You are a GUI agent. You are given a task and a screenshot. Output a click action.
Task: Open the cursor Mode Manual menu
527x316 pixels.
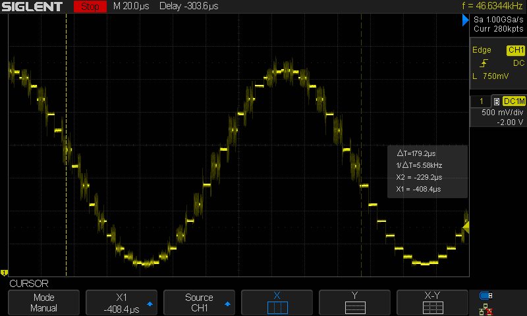pos(43,302)
